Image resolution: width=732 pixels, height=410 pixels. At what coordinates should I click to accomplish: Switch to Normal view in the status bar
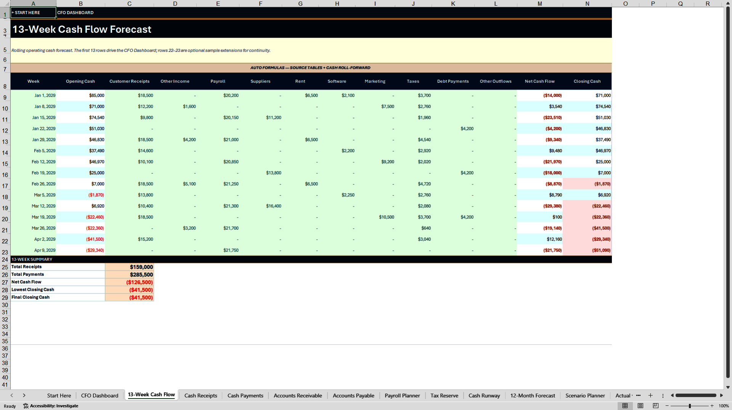click(x=625, y=406)
